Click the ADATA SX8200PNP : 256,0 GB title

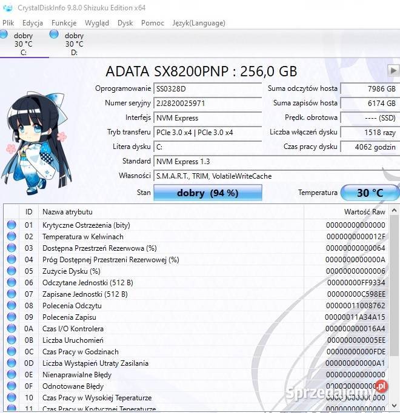(x=201, y=71)
